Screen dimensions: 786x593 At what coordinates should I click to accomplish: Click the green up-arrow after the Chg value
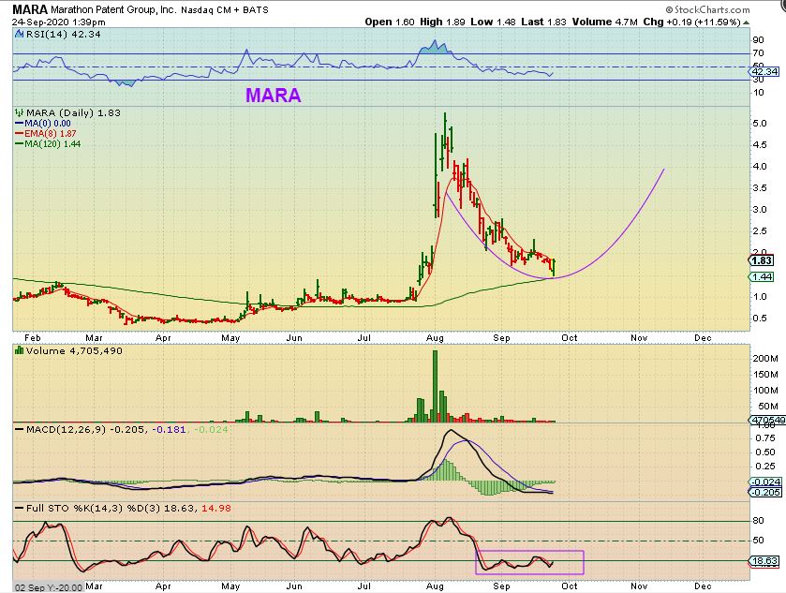pyautogui.click(x=747, y=22)
